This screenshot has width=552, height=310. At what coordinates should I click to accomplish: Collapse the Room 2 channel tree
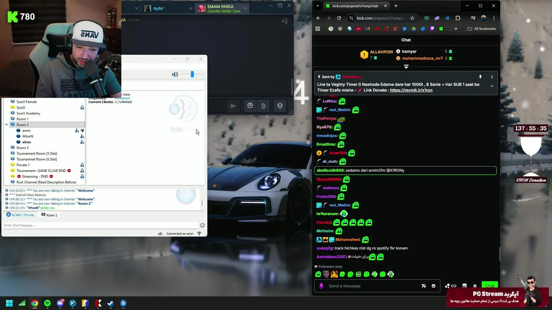pos(6,125)
